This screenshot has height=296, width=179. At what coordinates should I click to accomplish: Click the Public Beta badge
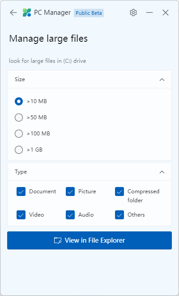point(89,13)
